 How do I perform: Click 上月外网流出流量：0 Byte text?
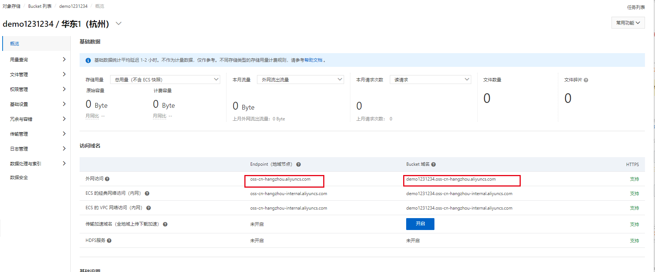tap(259, 119)
